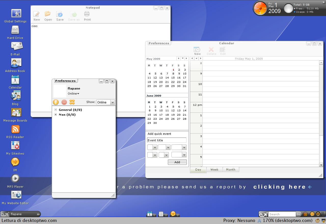The width and height of the screenshot is (326, 224).
Task: Click the play icon in bottom tray
Action: point(318,214)
